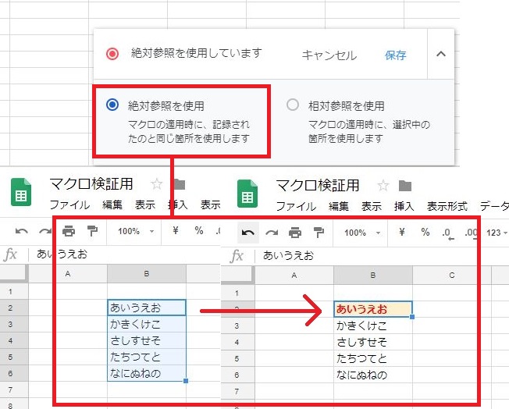This screenshot has height=409, width=509.
Task: Click the ¥ currency format in right toolbar
Action: tap(402, 232)
